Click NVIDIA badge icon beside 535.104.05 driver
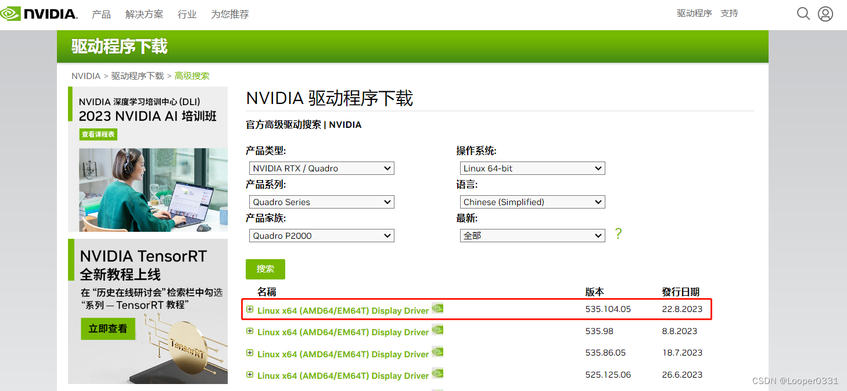Viewport: 847px width, 391px height. click(x=437, y=309)
